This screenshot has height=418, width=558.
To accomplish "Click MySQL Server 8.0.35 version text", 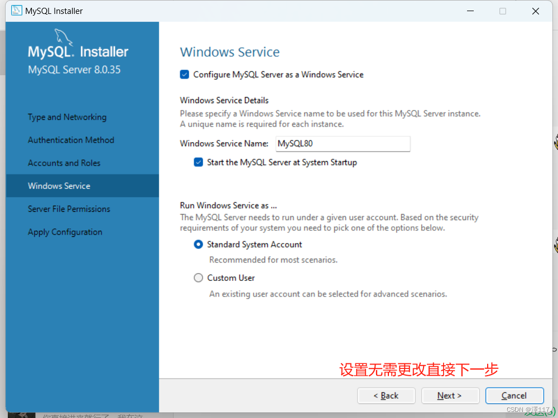I will 74,69.
